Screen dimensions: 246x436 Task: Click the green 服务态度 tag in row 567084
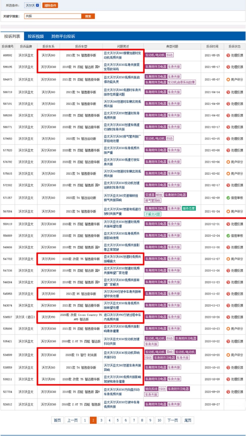[189, 208]
